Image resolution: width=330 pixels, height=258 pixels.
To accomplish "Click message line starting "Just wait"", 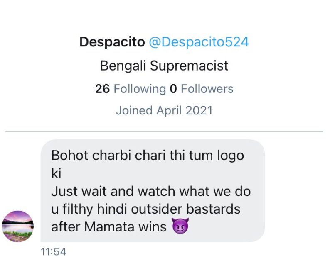I will coord(151,191).
